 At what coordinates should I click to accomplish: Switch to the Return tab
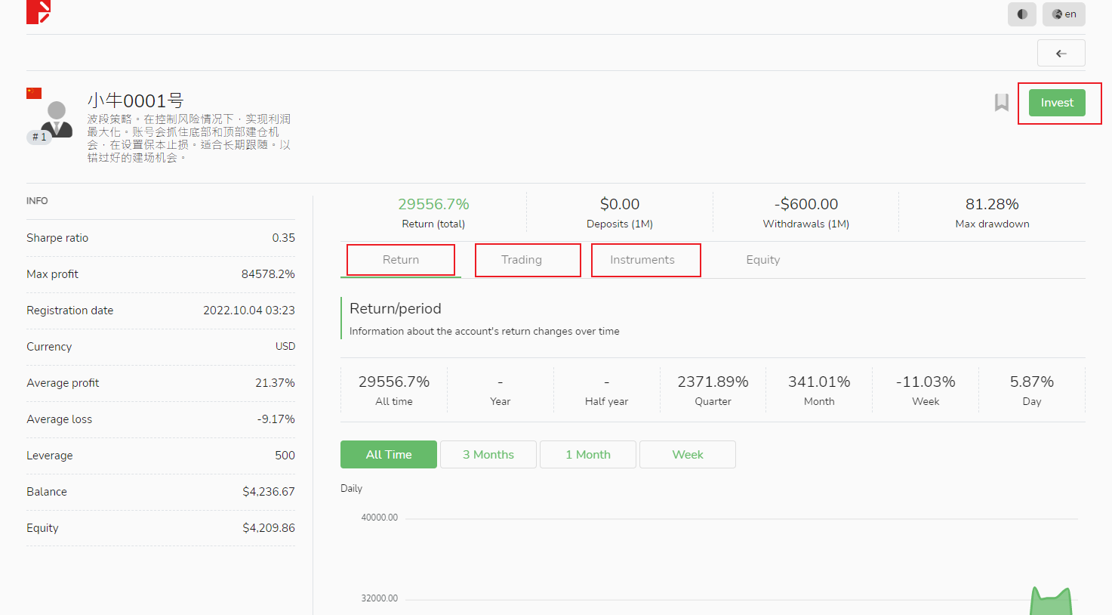pos(400,260)
